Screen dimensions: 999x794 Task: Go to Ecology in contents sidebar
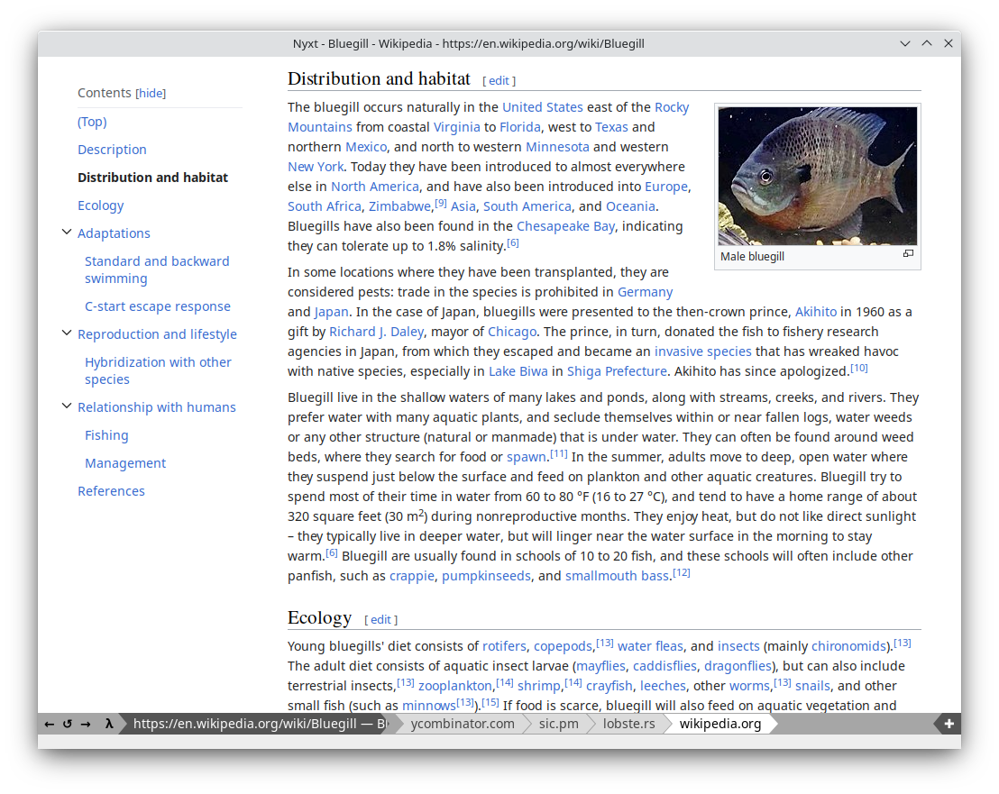coord(101,205)
